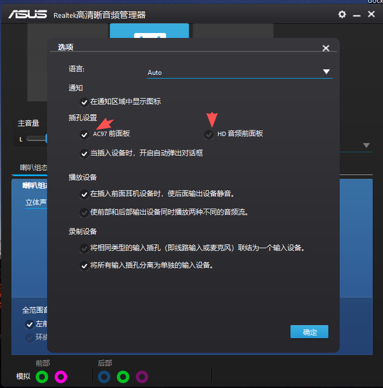Click the green rear panel audio jack

(123, 376)
